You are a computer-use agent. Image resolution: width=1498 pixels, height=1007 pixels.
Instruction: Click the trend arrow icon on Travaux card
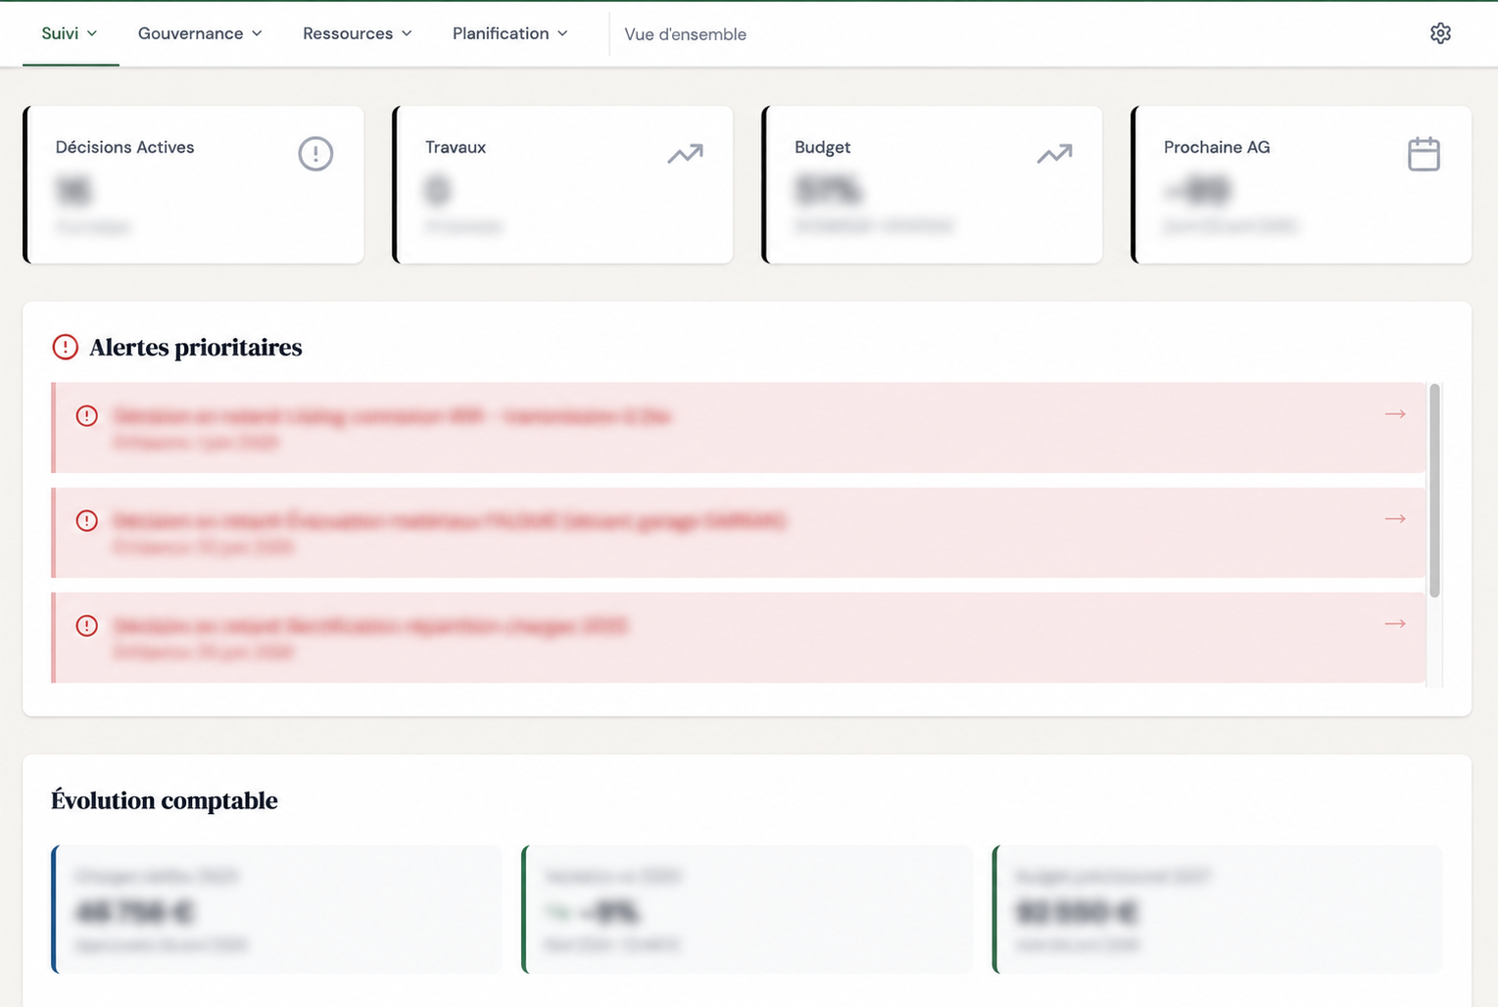[x=686, y=154]
